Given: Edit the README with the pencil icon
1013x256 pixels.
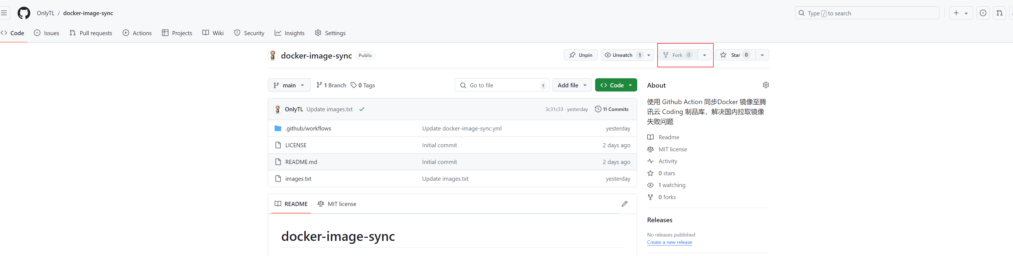Looking at the screenshot, I should point(625,204).
